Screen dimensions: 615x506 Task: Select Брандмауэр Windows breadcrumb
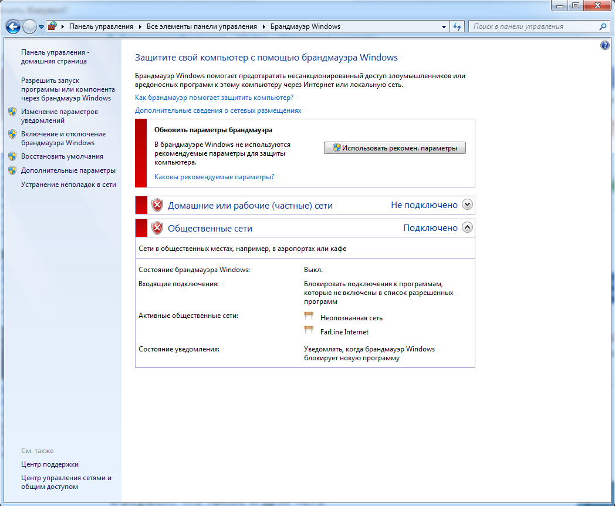(x=305, y=26)
